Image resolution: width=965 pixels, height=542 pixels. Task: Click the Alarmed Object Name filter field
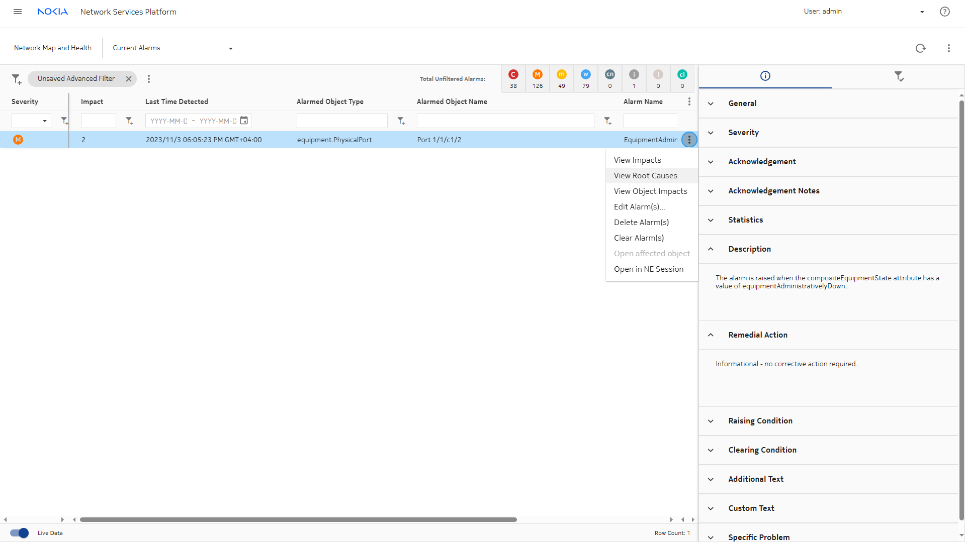tap(505, 121)
